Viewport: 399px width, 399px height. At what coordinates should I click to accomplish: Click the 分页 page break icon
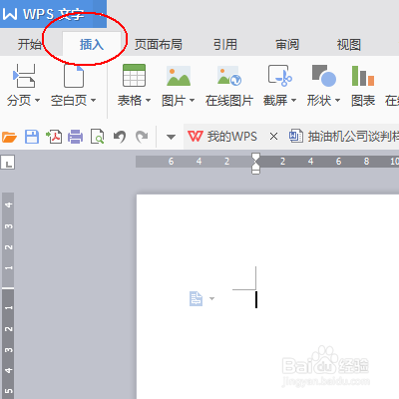[24, 76]
